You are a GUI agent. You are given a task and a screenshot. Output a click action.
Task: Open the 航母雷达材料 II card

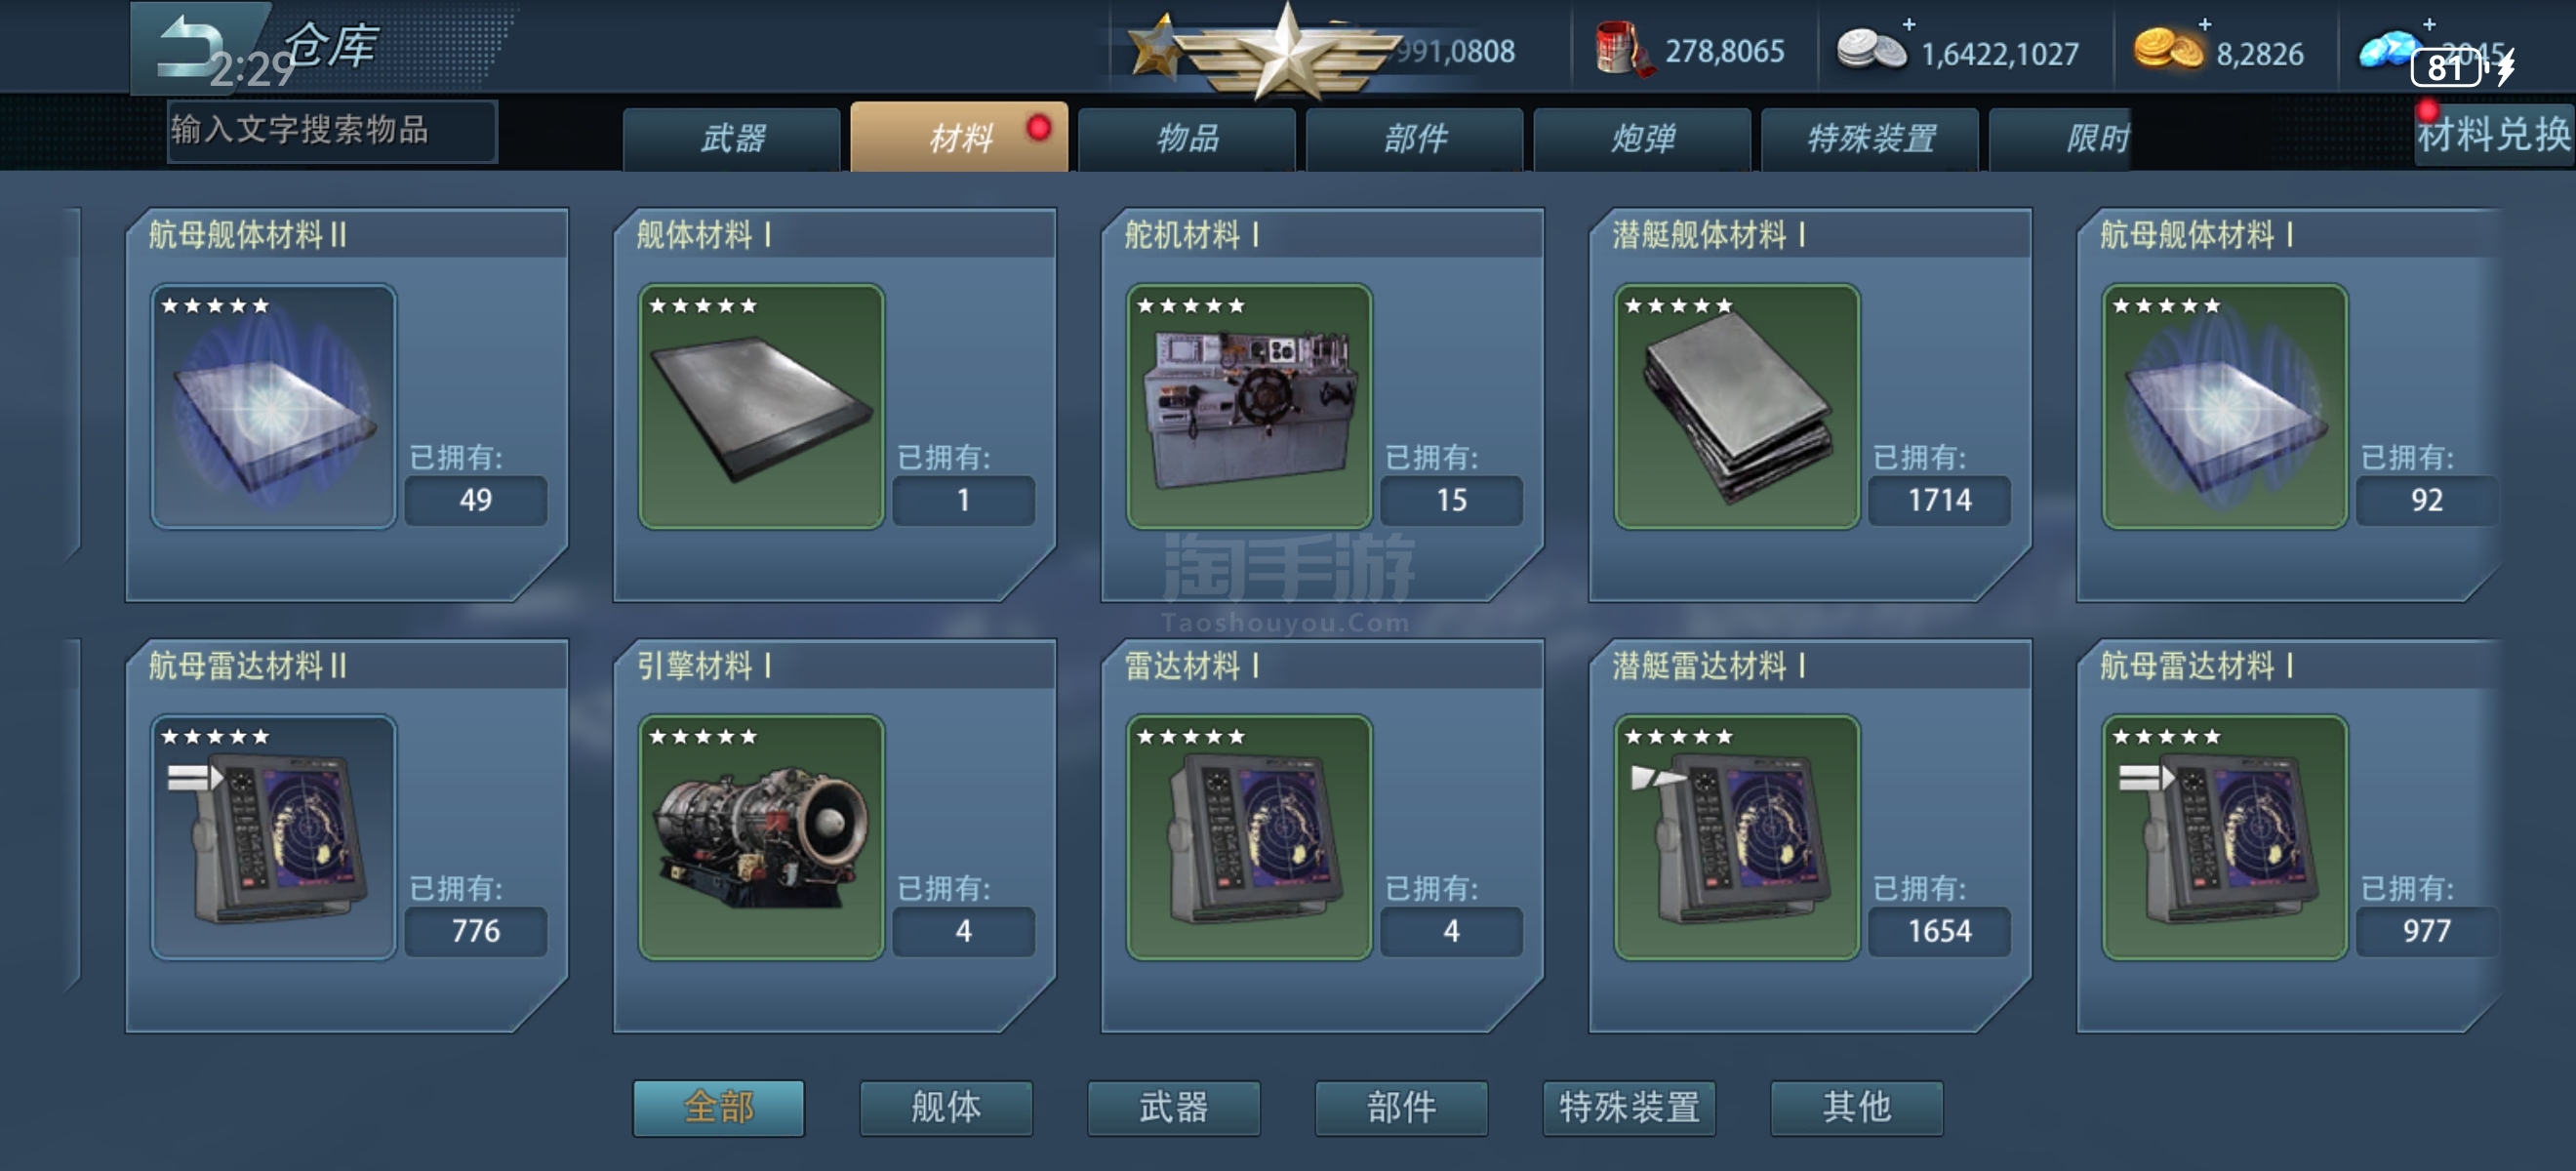(346, 835)
